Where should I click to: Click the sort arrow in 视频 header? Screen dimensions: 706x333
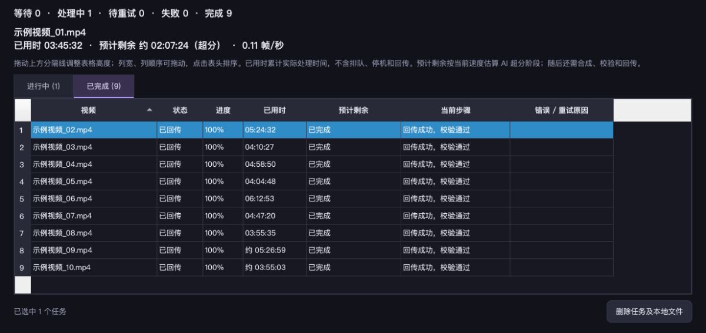tap(149, 110)
